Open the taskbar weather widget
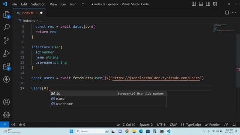240x135 pixels. coord(12,131)
